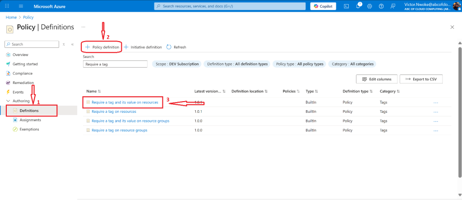This screenshot has width=462, height=200.
Task: Sort by the Type column
Action: [x=312, y=92]
